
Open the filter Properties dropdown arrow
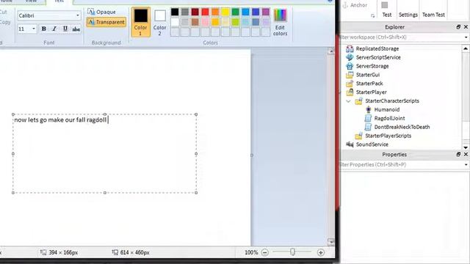[x=466, y=165]
